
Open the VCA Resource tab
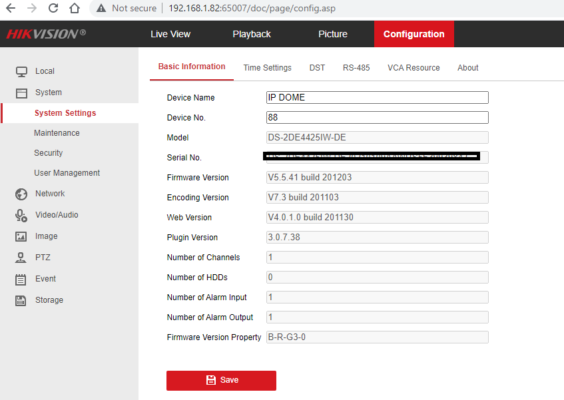[414, 68]
